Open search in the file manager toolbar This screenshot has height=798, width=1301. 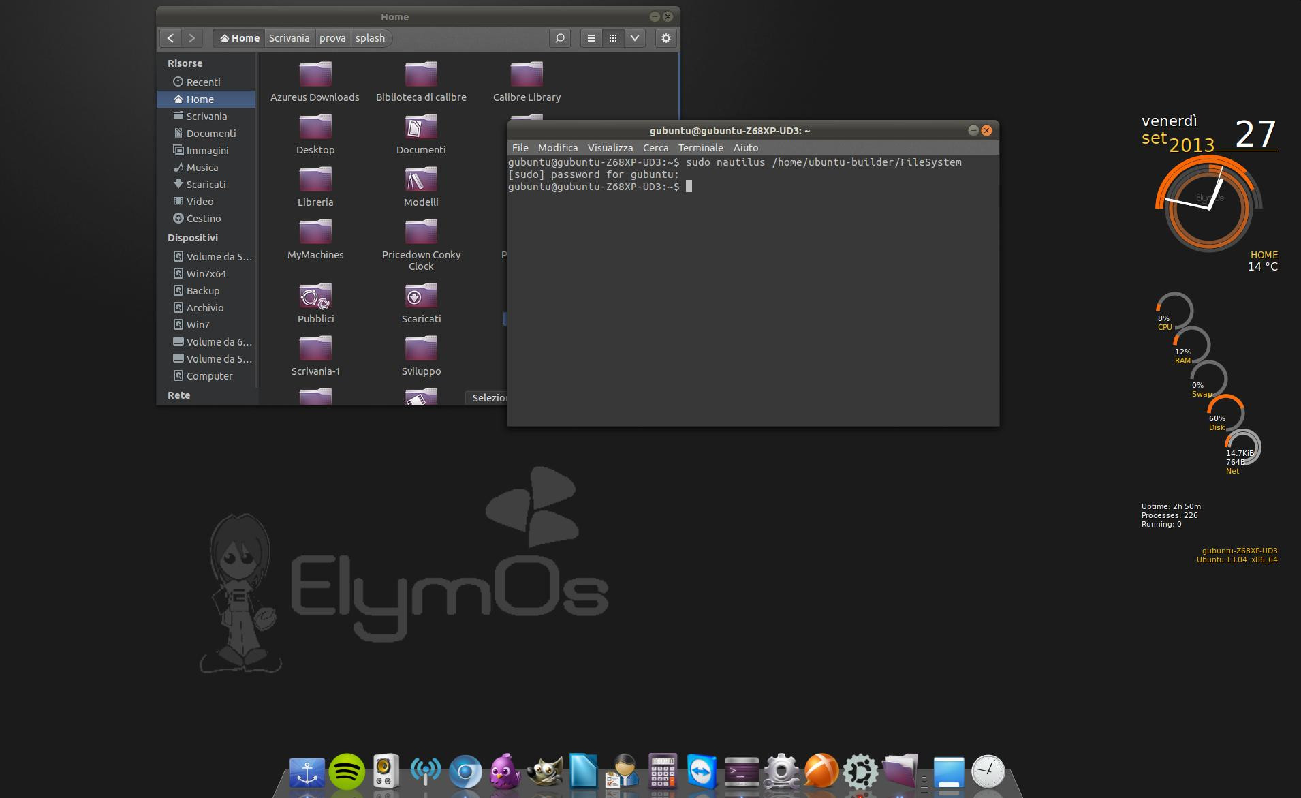(x=560, y=38)
